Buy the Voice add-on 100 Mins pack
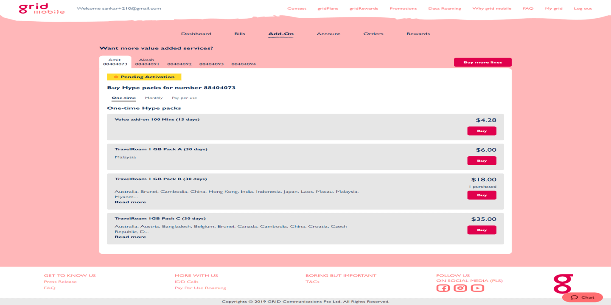This screenshot has height=305, width=611. (482, 131)
